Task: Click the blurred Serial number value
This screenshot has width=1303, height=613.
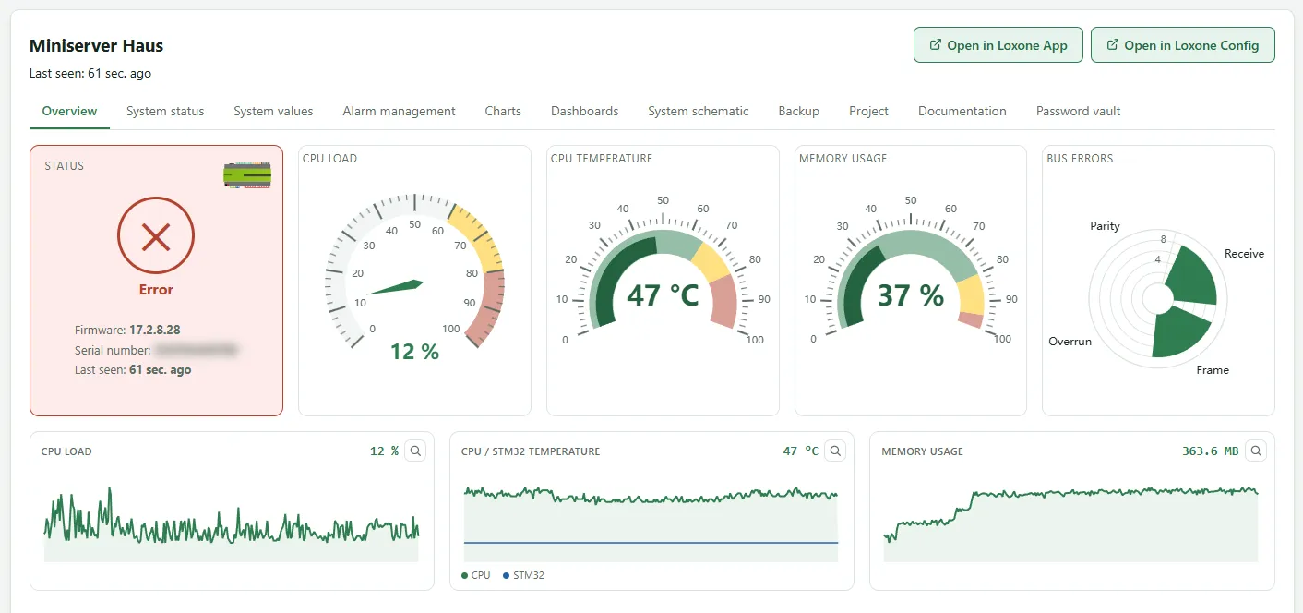Action: (197, 350)
